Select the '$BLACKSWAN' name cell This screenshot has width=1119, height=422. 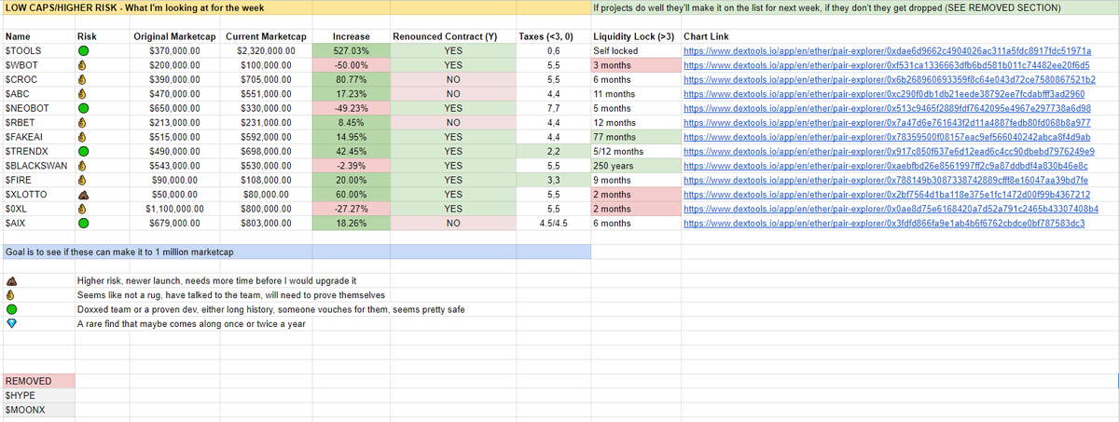point(38,166)
